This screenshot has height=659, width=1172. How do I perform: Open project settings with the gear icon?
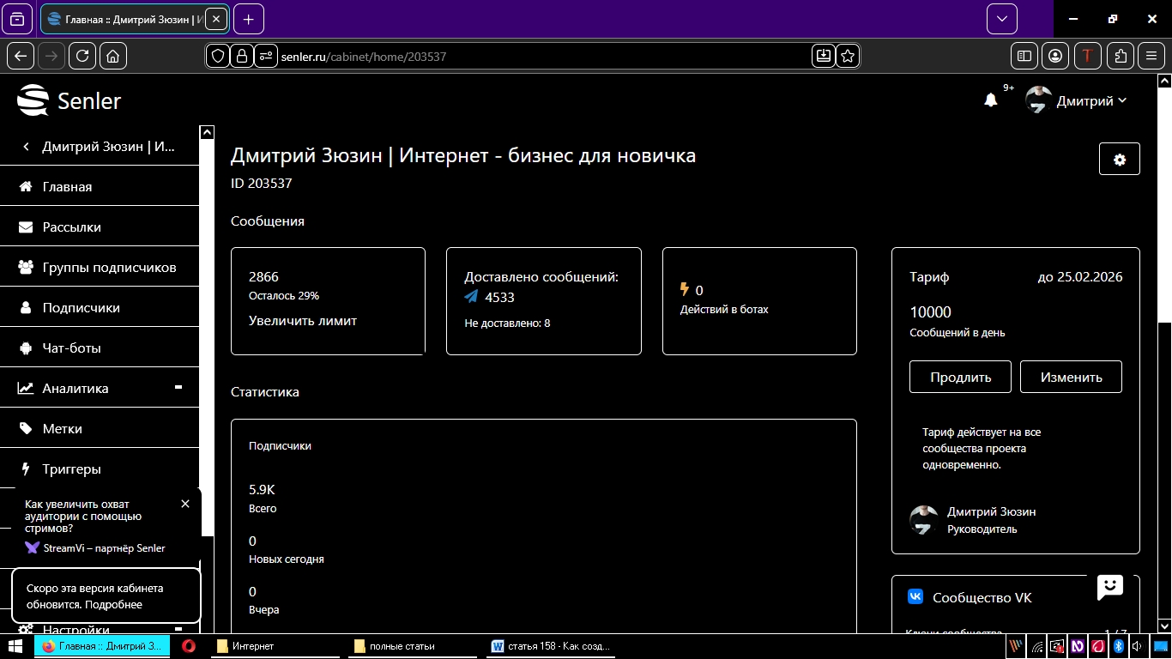pyautogui.click(x=1119, y=160)
